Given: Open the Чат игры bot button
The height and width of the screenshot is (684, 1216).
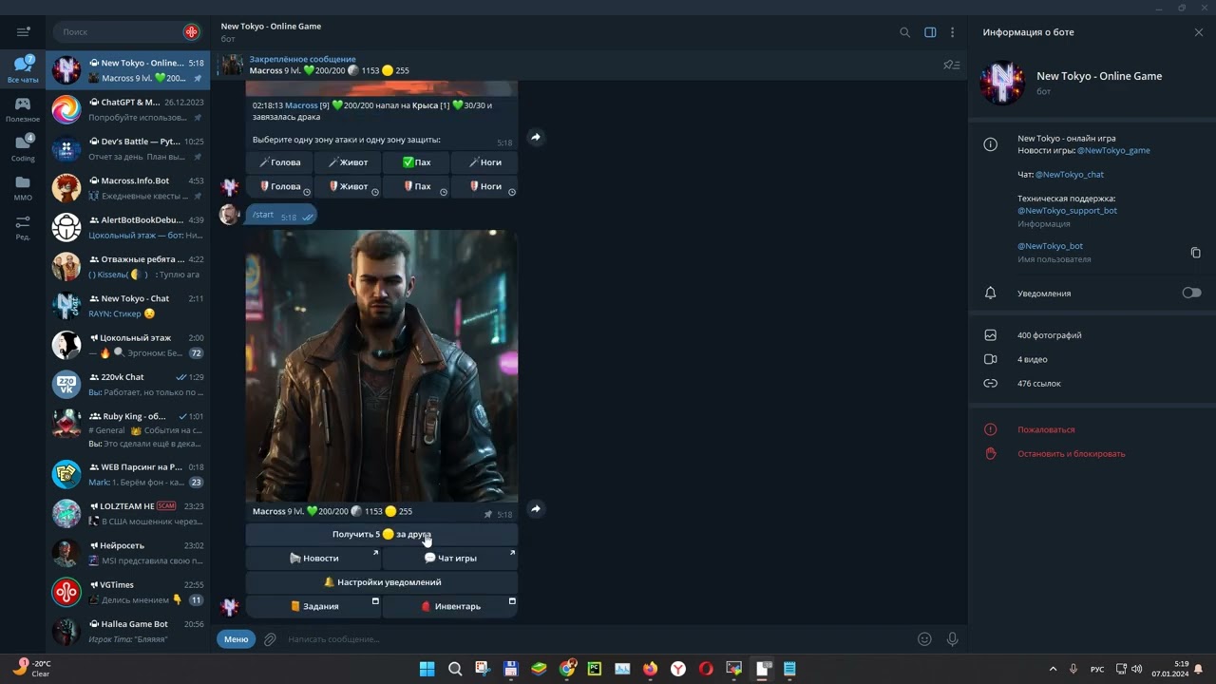Looking at the screenshot, I should (x=450, y=559).
